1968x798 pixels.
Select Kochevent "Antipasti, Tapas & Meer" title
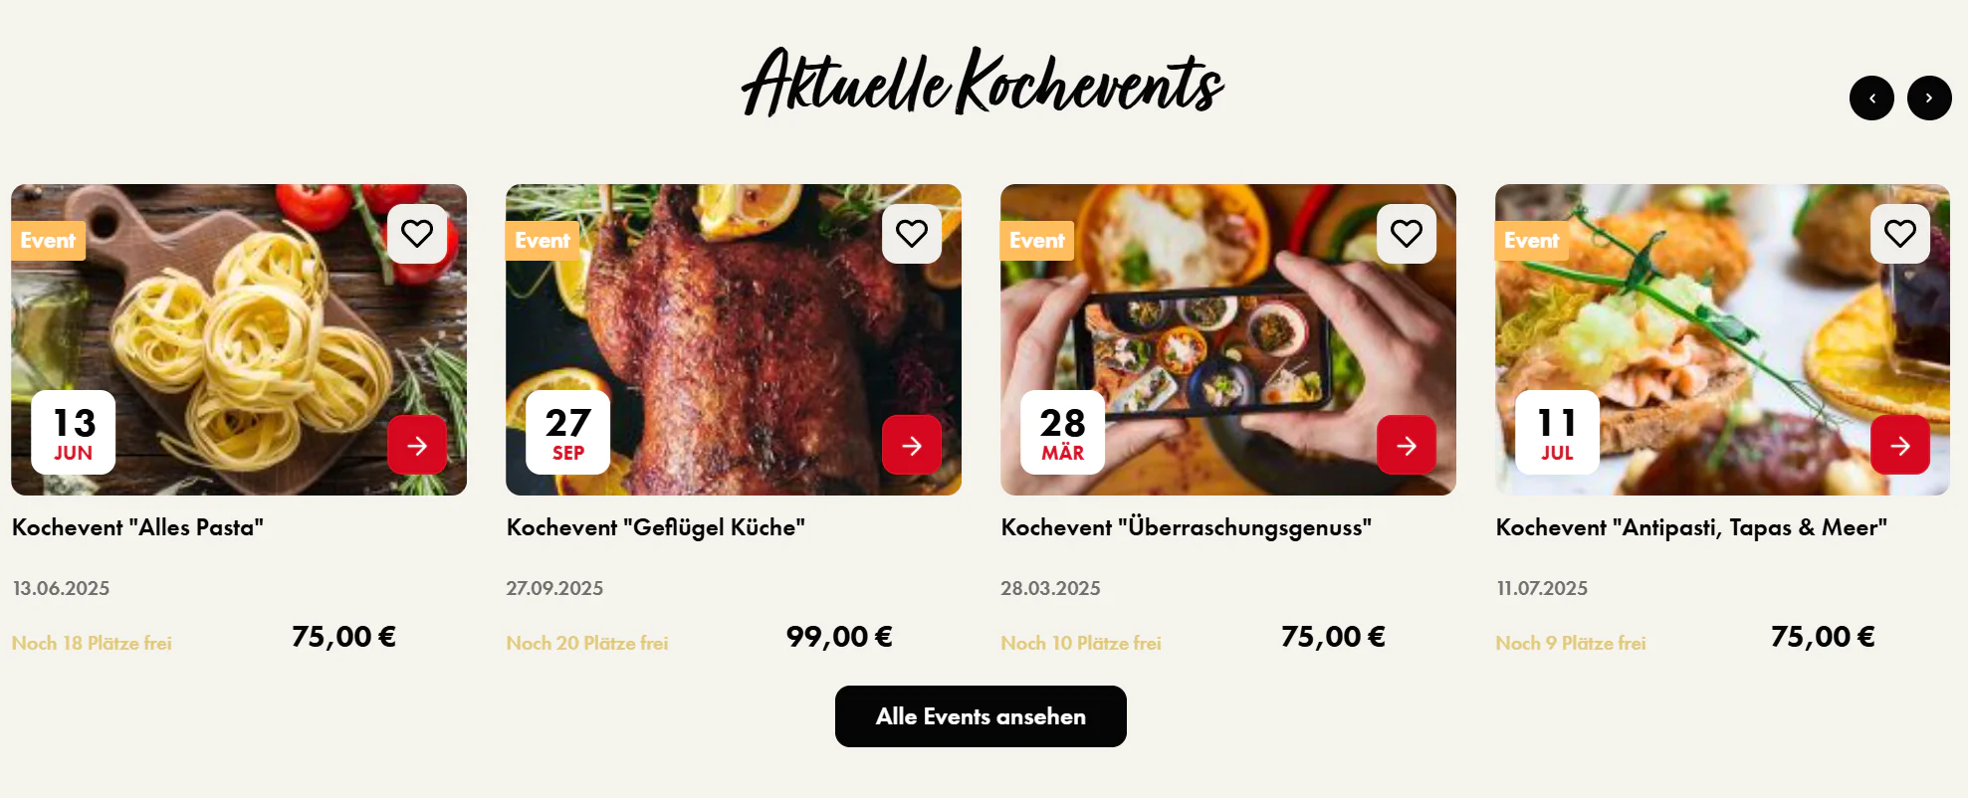[1691, 527]
